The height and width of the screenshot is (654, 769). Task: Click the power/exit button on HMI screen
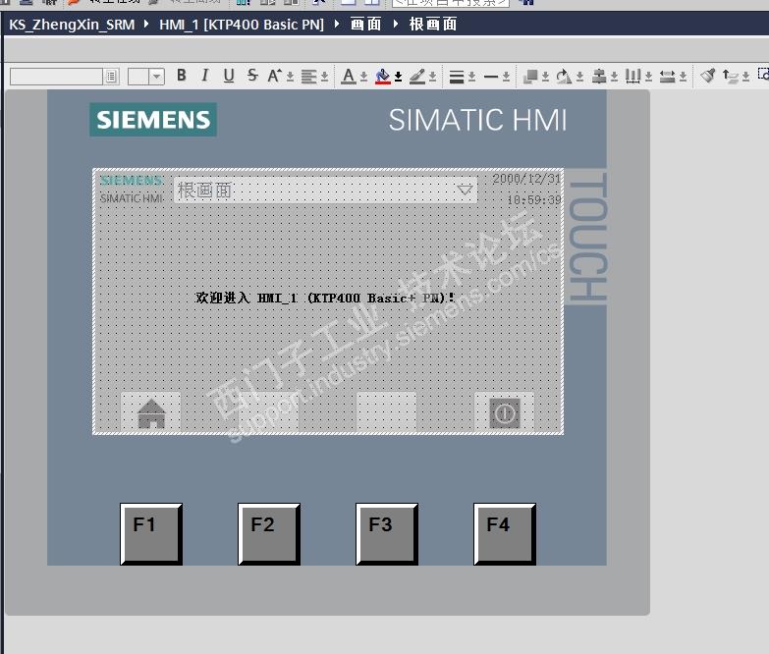(504, 412)
